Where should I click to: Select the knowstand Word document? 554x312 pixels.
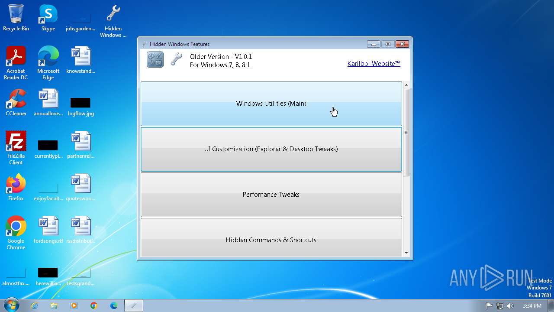(x=81, y=60)
